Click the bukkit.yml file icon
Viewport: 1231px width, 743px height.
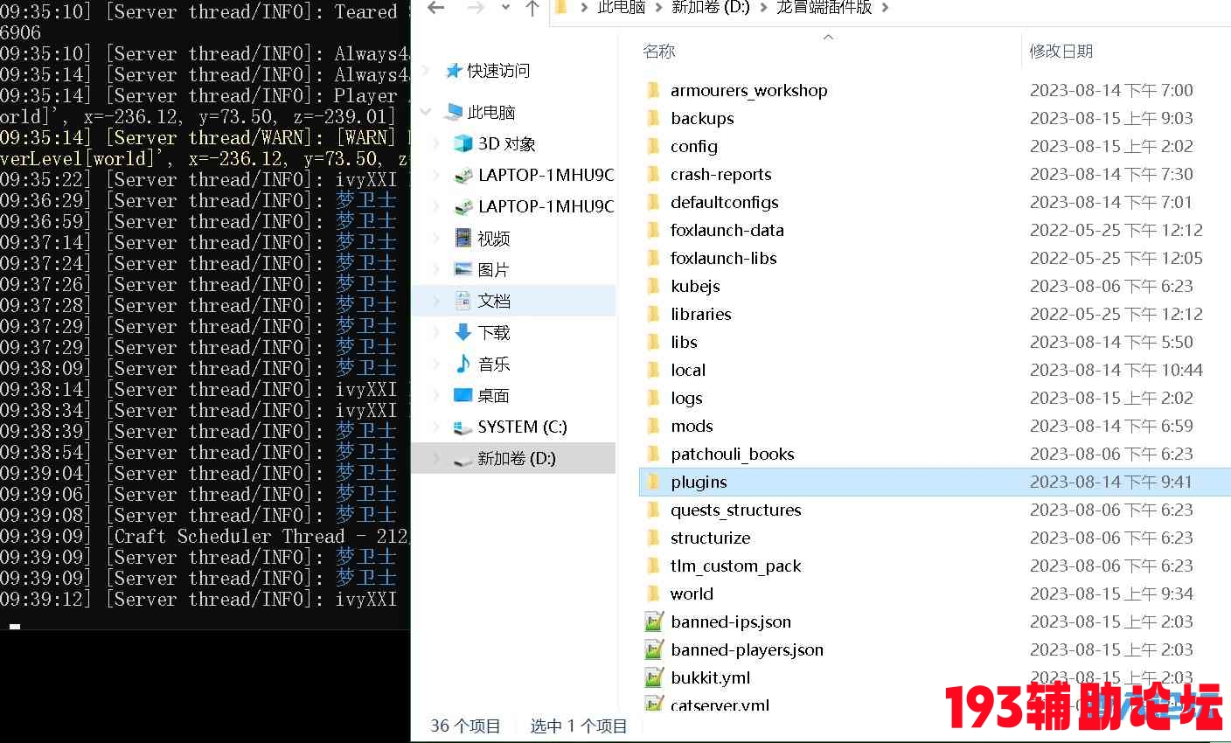(654, 677)
